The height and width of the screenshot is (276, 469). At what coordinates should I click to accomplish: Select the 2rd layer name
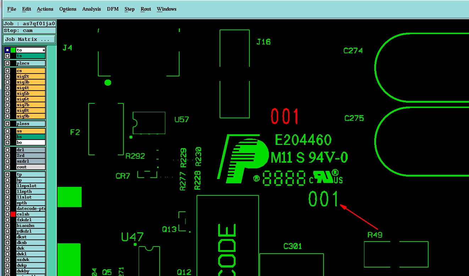pyautogui.click(x=31, y=156)
